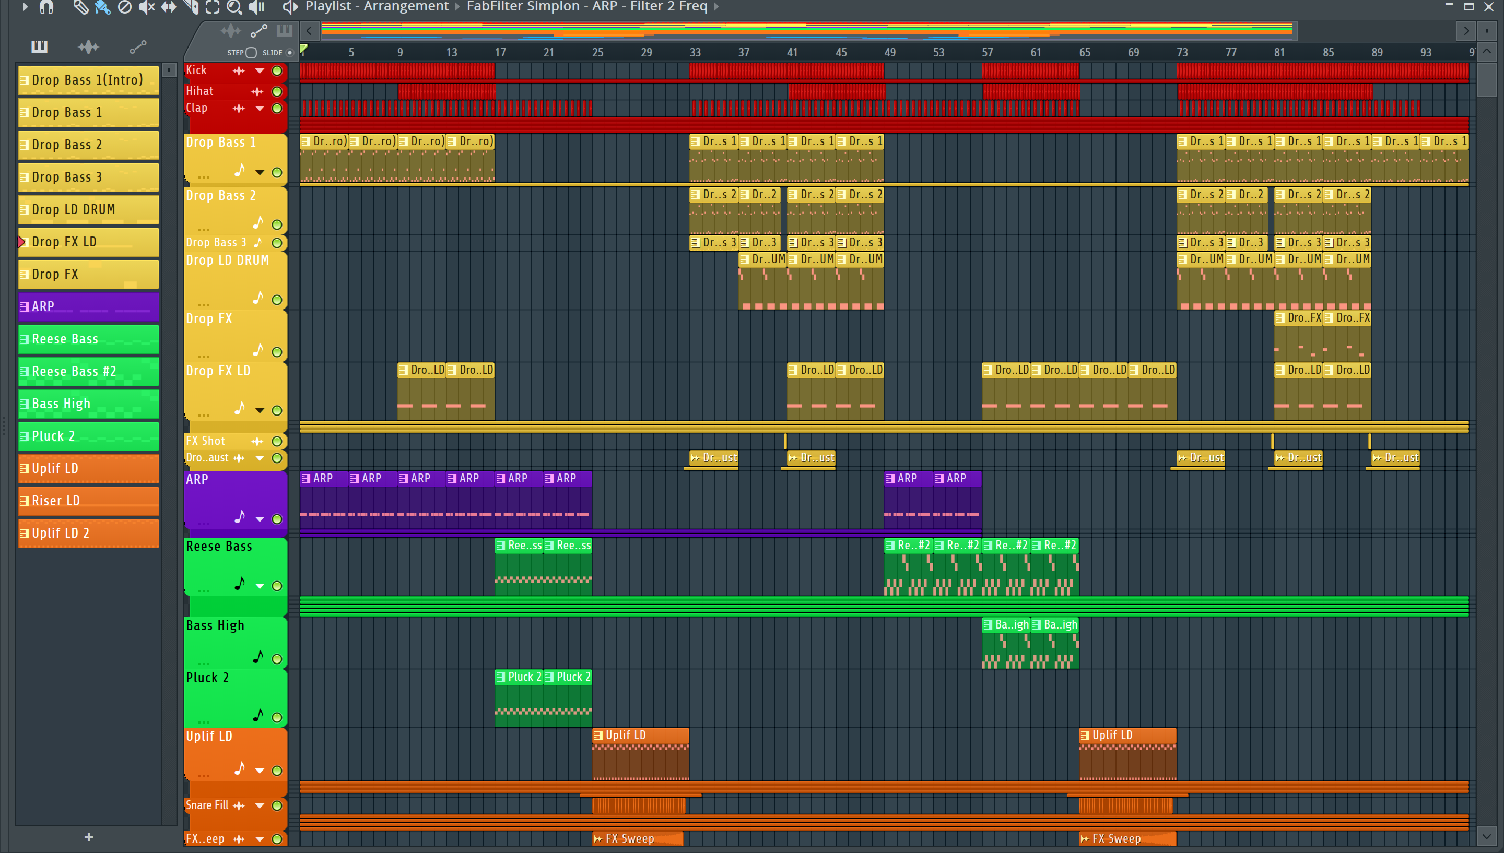Screen dimensions: 1504x853
Task: Enable the STEP editing toggle
Action: [251, 53]
